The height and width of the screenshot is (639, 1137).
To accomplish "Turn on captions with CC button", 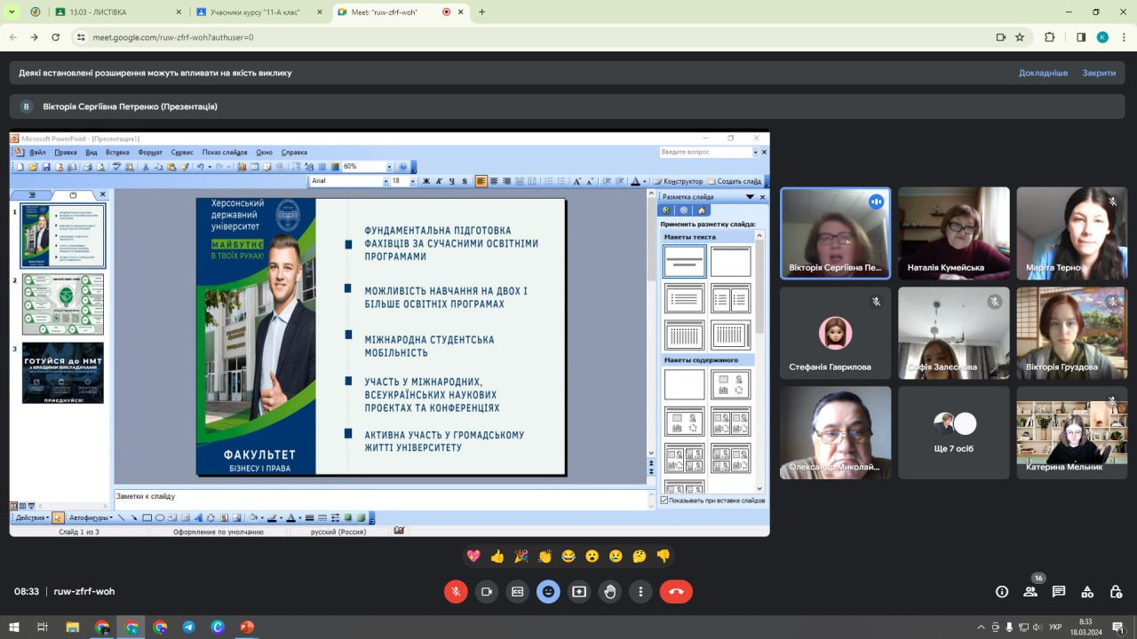I will (518, 592).
